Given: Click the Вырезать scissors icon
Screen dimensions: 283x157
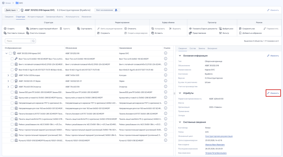Looking at the screenshot, I should pos(171,28).
